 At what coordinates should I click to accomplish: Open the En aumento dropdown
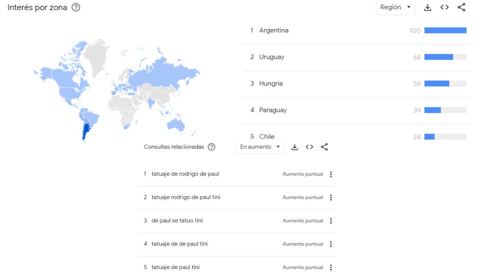[x=260, y=147]
